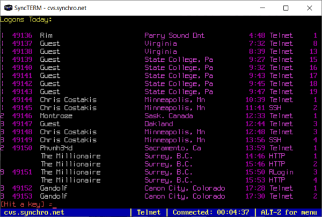Select logon number 49143
The image size is (322, 217).
(22, 91)
